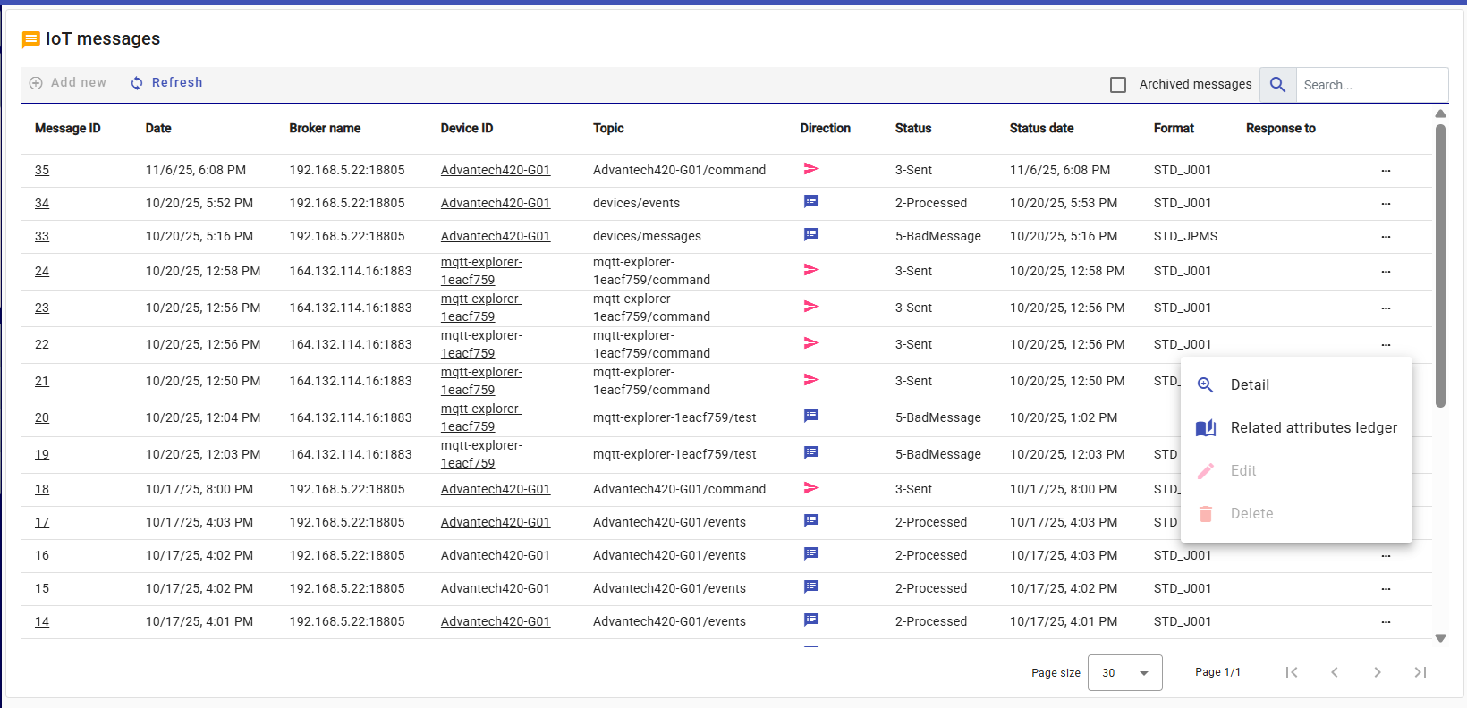Click the search magnifier icon
The width and height of the screenshot is (1467, 708).
pyautogui.click(x=1277, y=84)
